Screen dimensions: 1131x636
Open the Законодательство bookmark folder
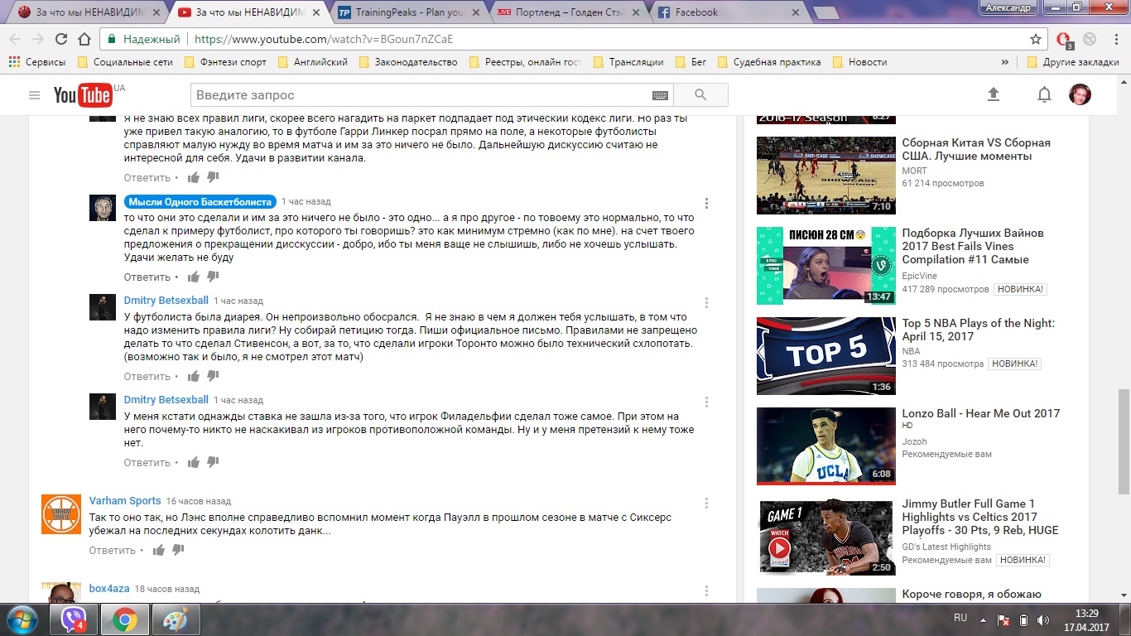407,62
